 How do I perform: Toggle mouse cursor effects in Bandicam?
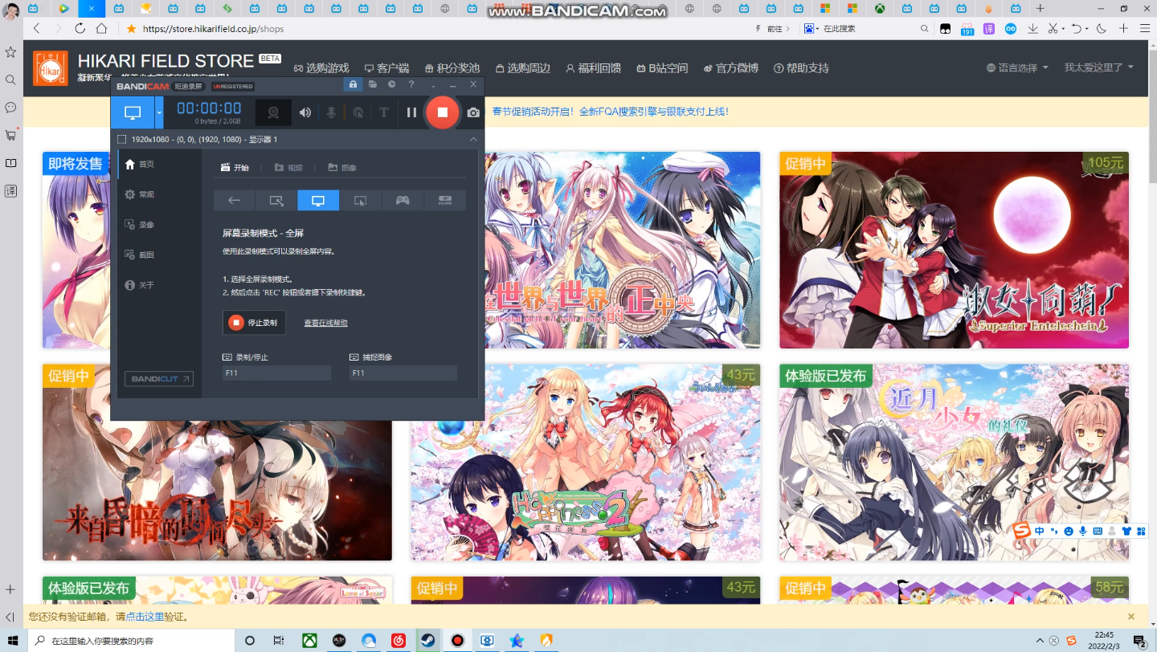[x=358, y=112]
